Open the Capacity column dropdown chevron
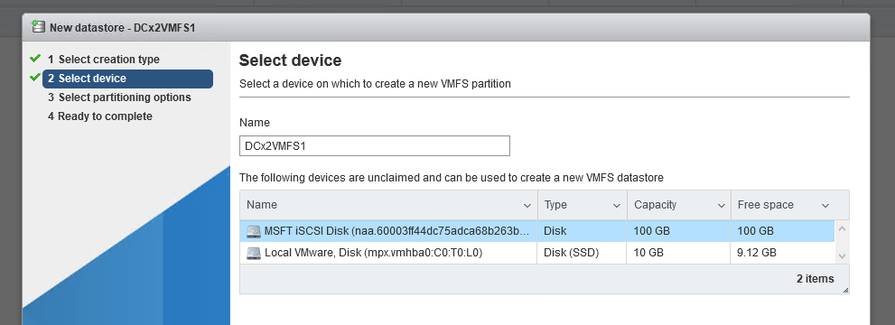 [x=721, y=205]
